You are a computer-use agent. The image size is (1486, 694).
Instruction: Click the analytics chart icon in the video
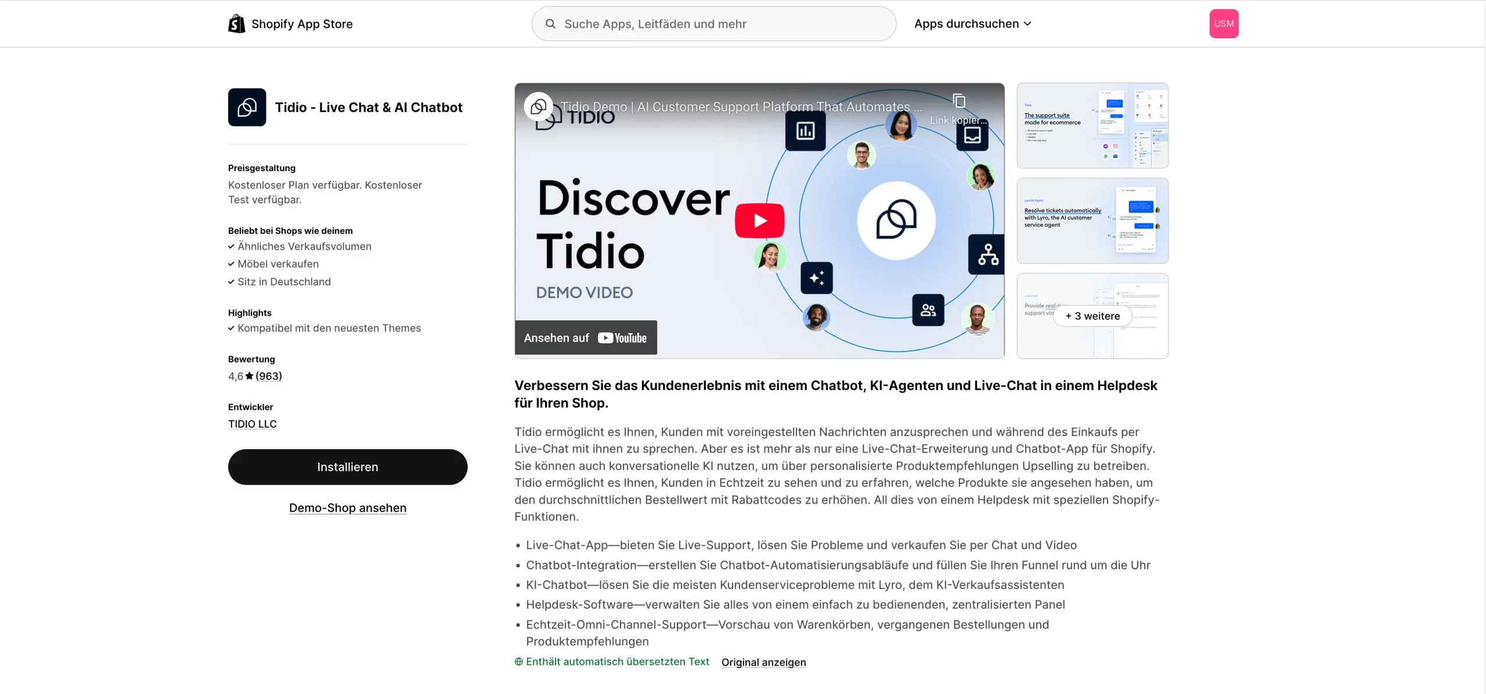[x=805, y=131]
